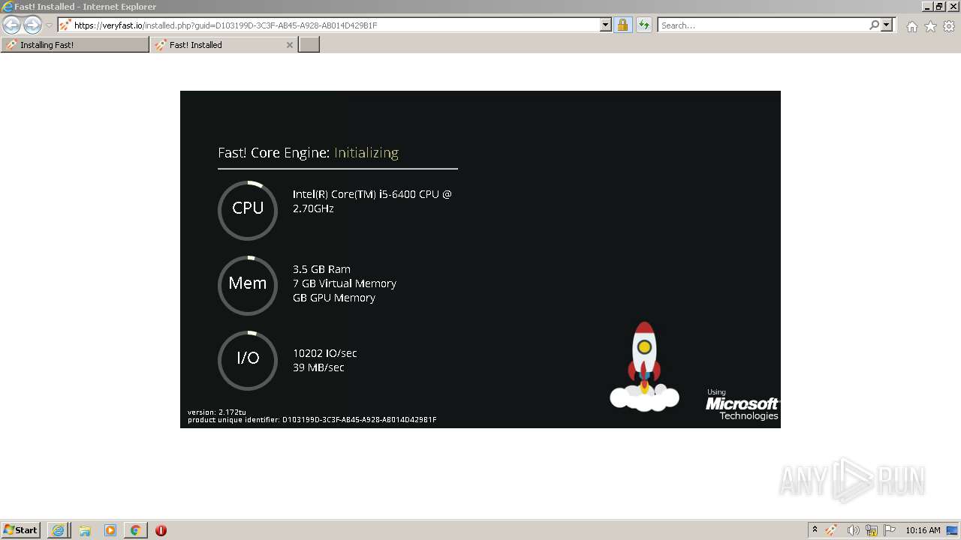Click the 39 MB/sec value
This screenshot has height=540, width=961.
click(318, 367)
